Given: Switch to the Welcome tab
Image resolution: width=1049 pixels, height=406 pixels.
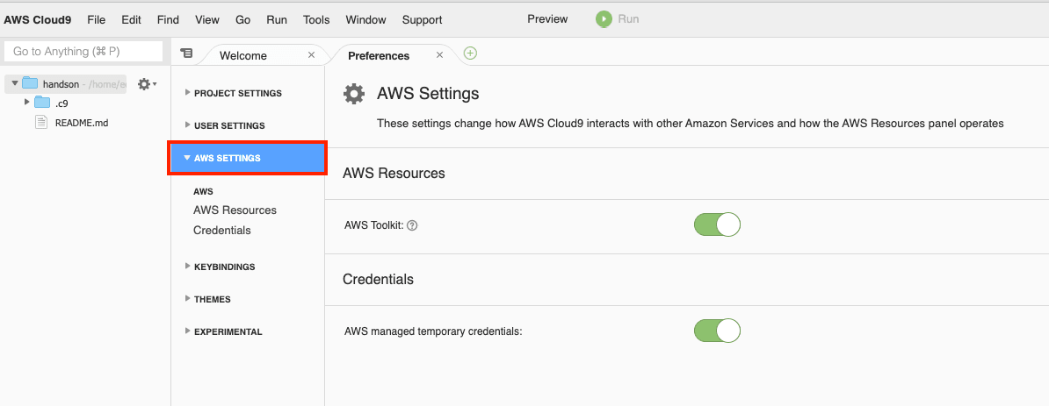Looking at the screenshot, I should (243, 55).
